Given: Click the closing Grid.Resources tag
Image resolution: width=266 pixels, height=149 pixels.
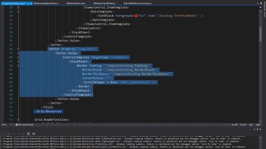Looking at the screenshot, I should (x=48, y=111).
